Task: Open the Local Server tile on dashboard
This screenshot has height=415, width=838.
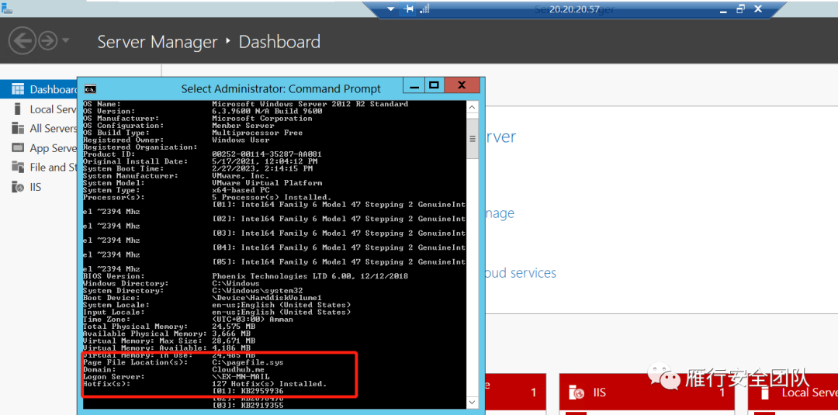Action: pyautogui.click(x=792, y=393)
